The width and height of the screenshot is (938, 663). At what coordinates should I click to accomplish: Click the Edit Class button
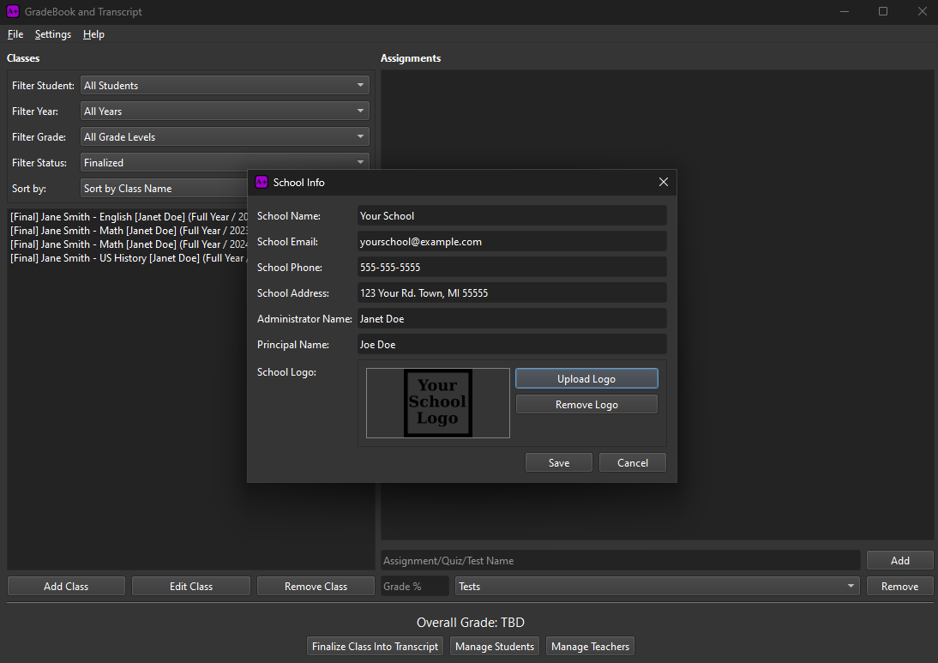191,587
